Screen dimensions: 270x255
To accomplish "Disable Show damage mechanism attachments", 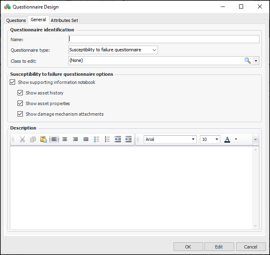I will coord(20,114).
